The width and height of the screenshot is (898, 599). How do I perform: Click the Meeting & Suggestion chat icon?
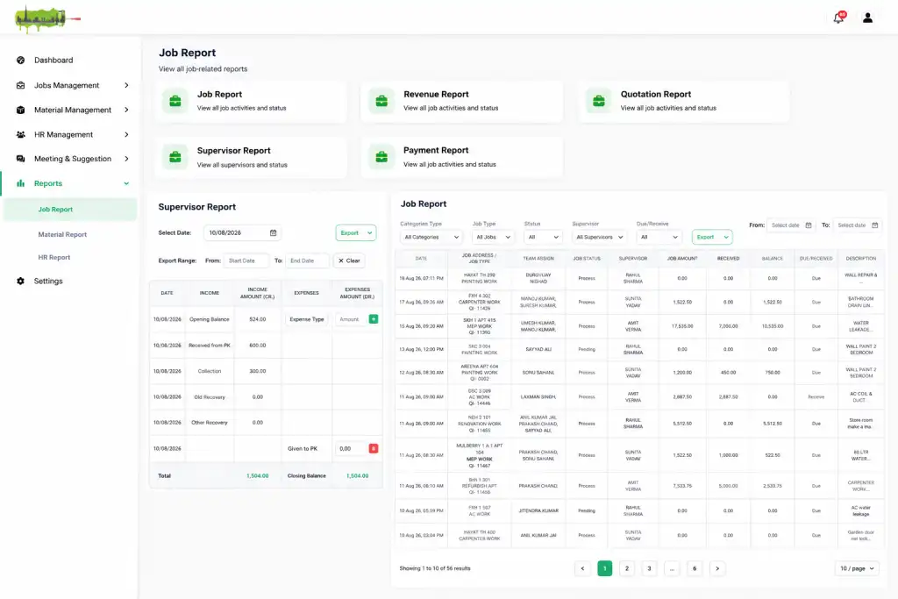pyautogui.click(x=21, y=159)
